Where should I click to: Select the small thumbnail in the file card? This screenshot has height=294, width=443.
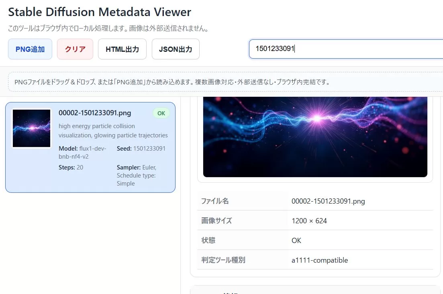click(x=32, y=128)
